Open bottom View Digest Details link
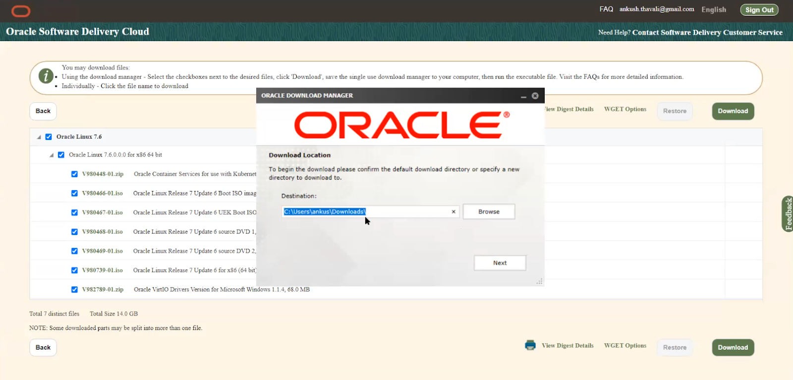The width and height of the screenshot is (793, 380). click(567, 346)
